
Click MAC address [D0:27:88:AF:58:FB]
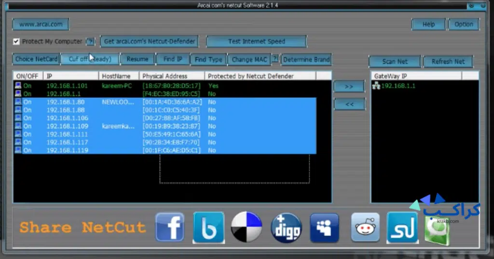171,118
